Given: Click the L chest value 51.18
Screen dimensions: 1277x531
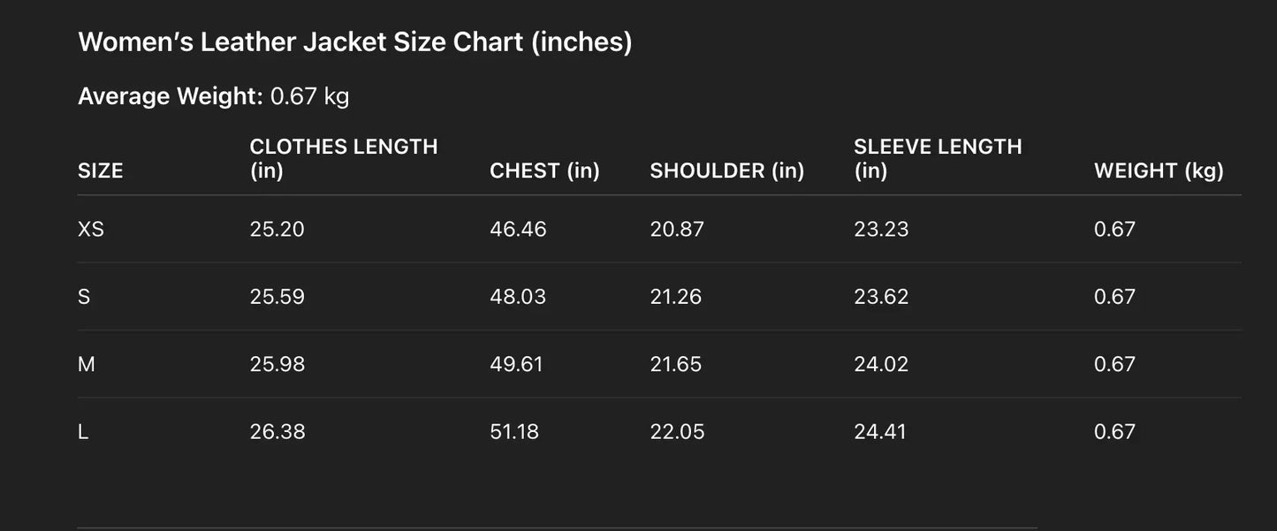Looking at the screenshot, I should point(513,432).
